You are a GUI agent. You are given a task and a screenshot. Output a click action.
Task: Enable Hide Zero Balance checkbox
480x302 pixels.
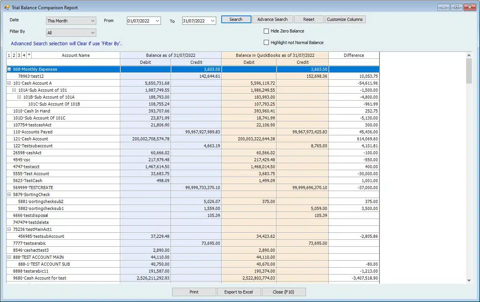[266, 31]
